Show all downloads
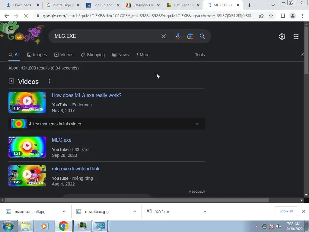The width and height of the screenshot is (309, 232). pos(286,211)
